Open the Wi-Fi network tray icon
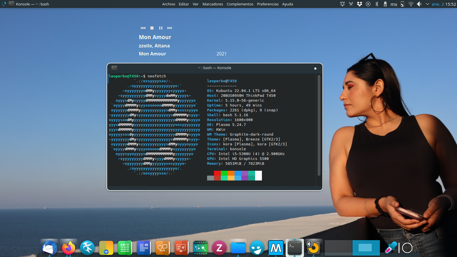Screen dimensions: 457x257 411,4
